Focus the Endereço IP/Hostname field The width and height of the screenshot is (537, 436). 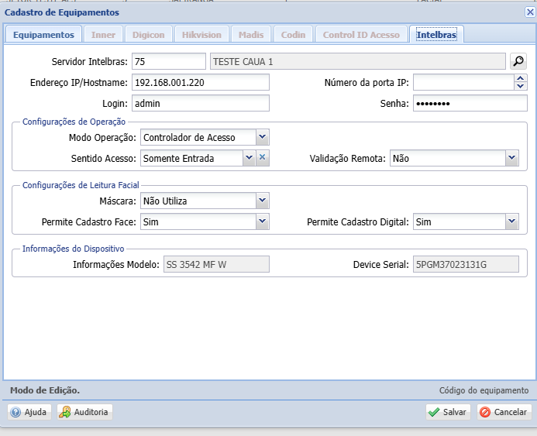[x=200, y=83]
